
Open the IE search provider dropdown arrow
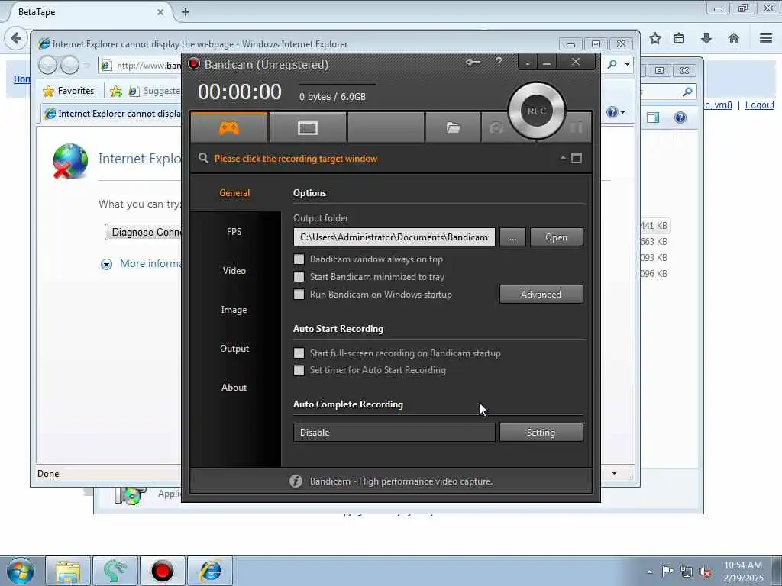(x=628, y=64)
